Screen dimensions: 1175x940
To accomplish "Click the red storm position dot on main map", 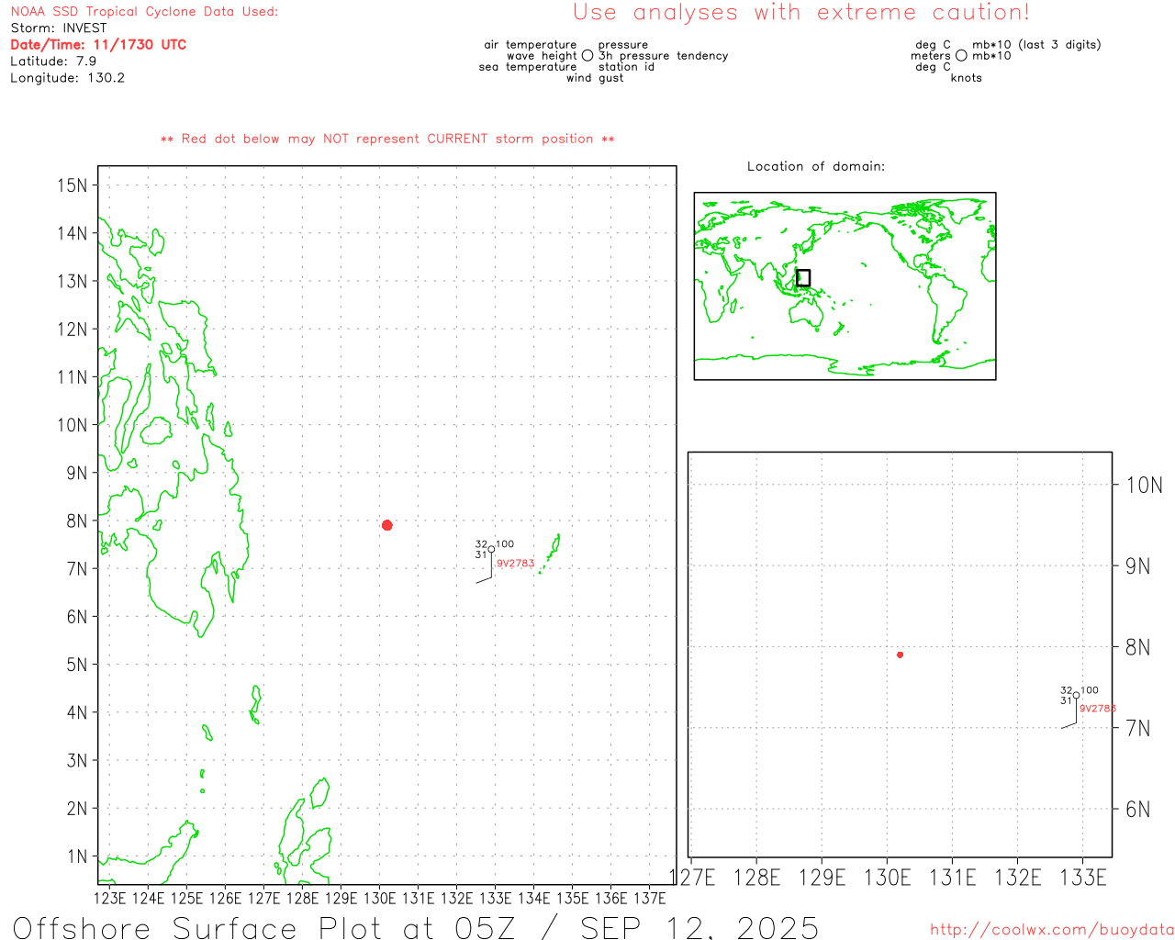I will click(387, 525).
